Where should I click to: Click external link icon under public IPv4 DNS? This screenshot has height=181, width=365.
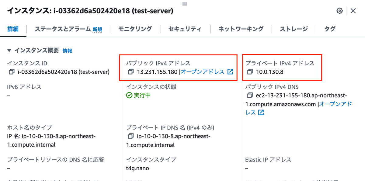[x=261, y=113]
